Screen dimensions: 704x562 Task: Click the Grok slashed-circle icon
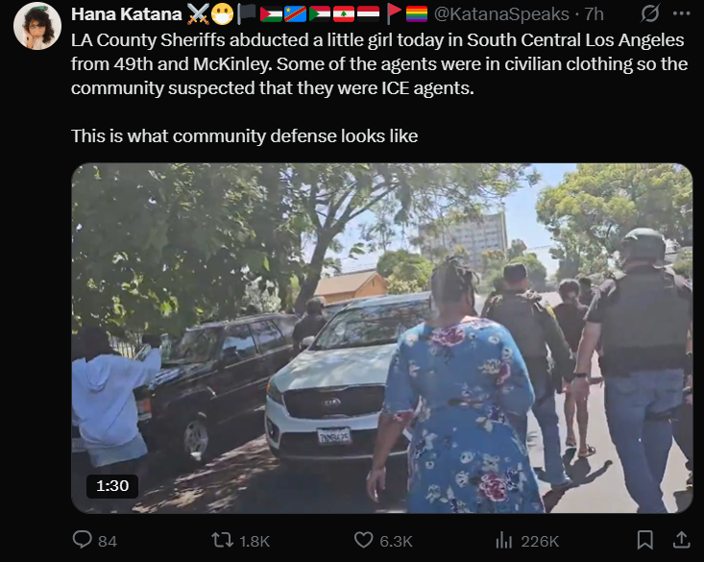point(649,13)
